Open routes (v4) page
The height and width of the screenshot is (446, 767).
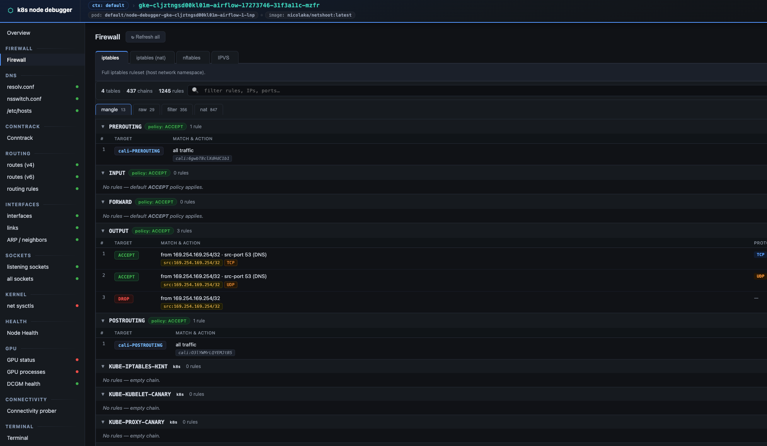click(43, 165)
